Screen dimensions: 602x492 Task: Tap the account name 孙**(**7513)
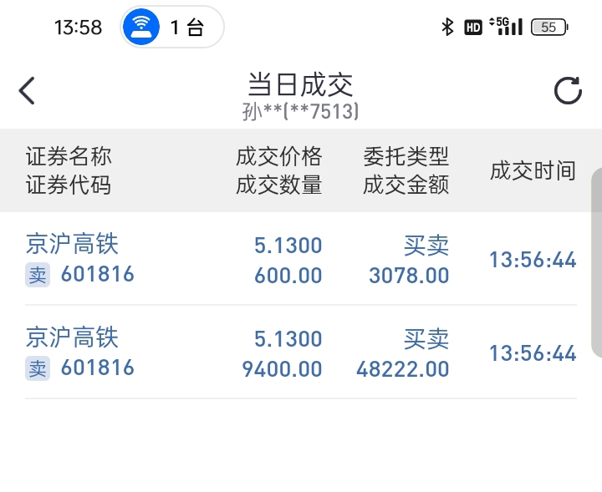[x=300, y=111]
